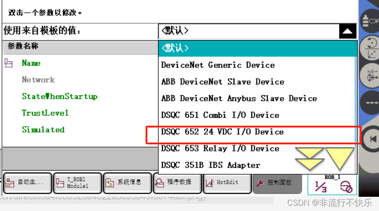Click the mechanical unit select hardware button
The width and height of the screenshot is (379, 211).
[x=370, y=21]
